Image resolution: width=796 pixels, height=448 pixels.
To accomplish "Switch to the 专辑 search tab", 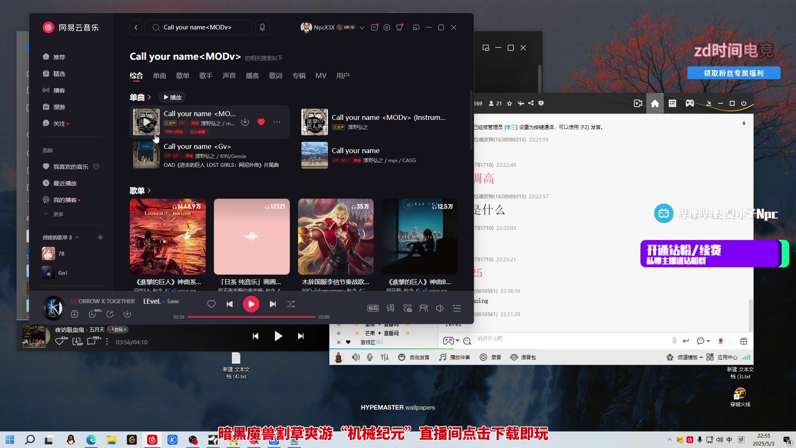I will coord(298,76).
